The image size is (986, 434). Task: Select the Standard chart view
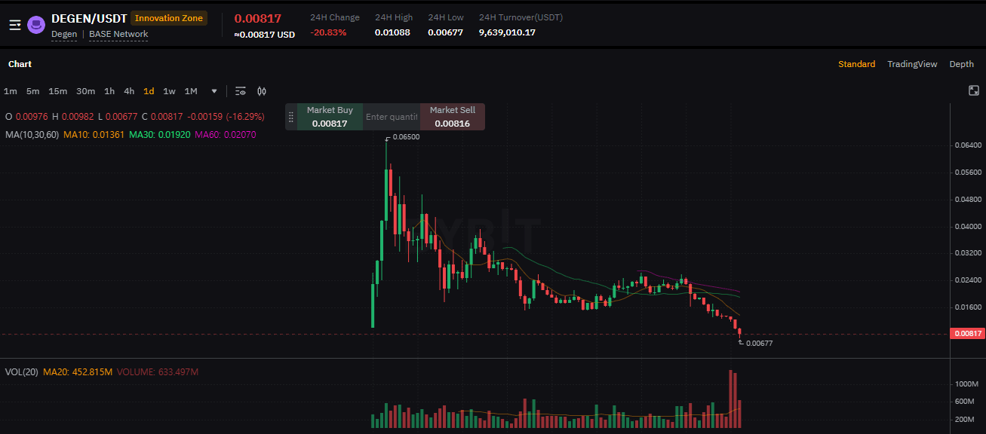[x=856, y=64]
